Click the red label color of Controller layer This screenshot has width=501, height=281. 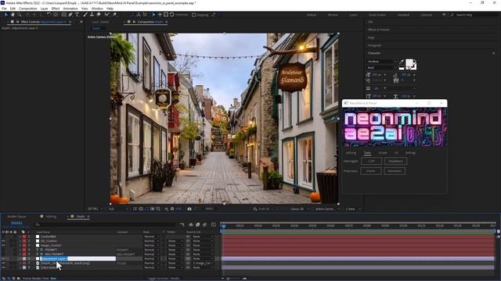tap(24, 237)
